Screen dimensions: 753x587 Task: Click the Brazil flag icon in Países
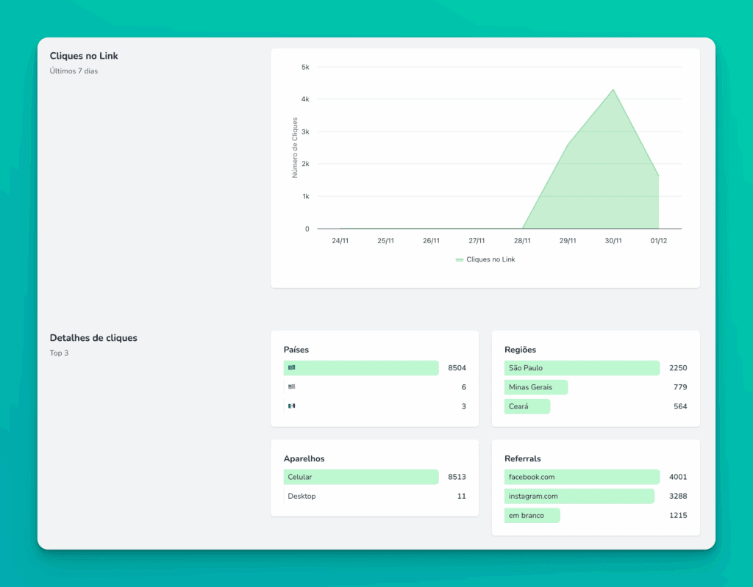click(x=290, y=367)
